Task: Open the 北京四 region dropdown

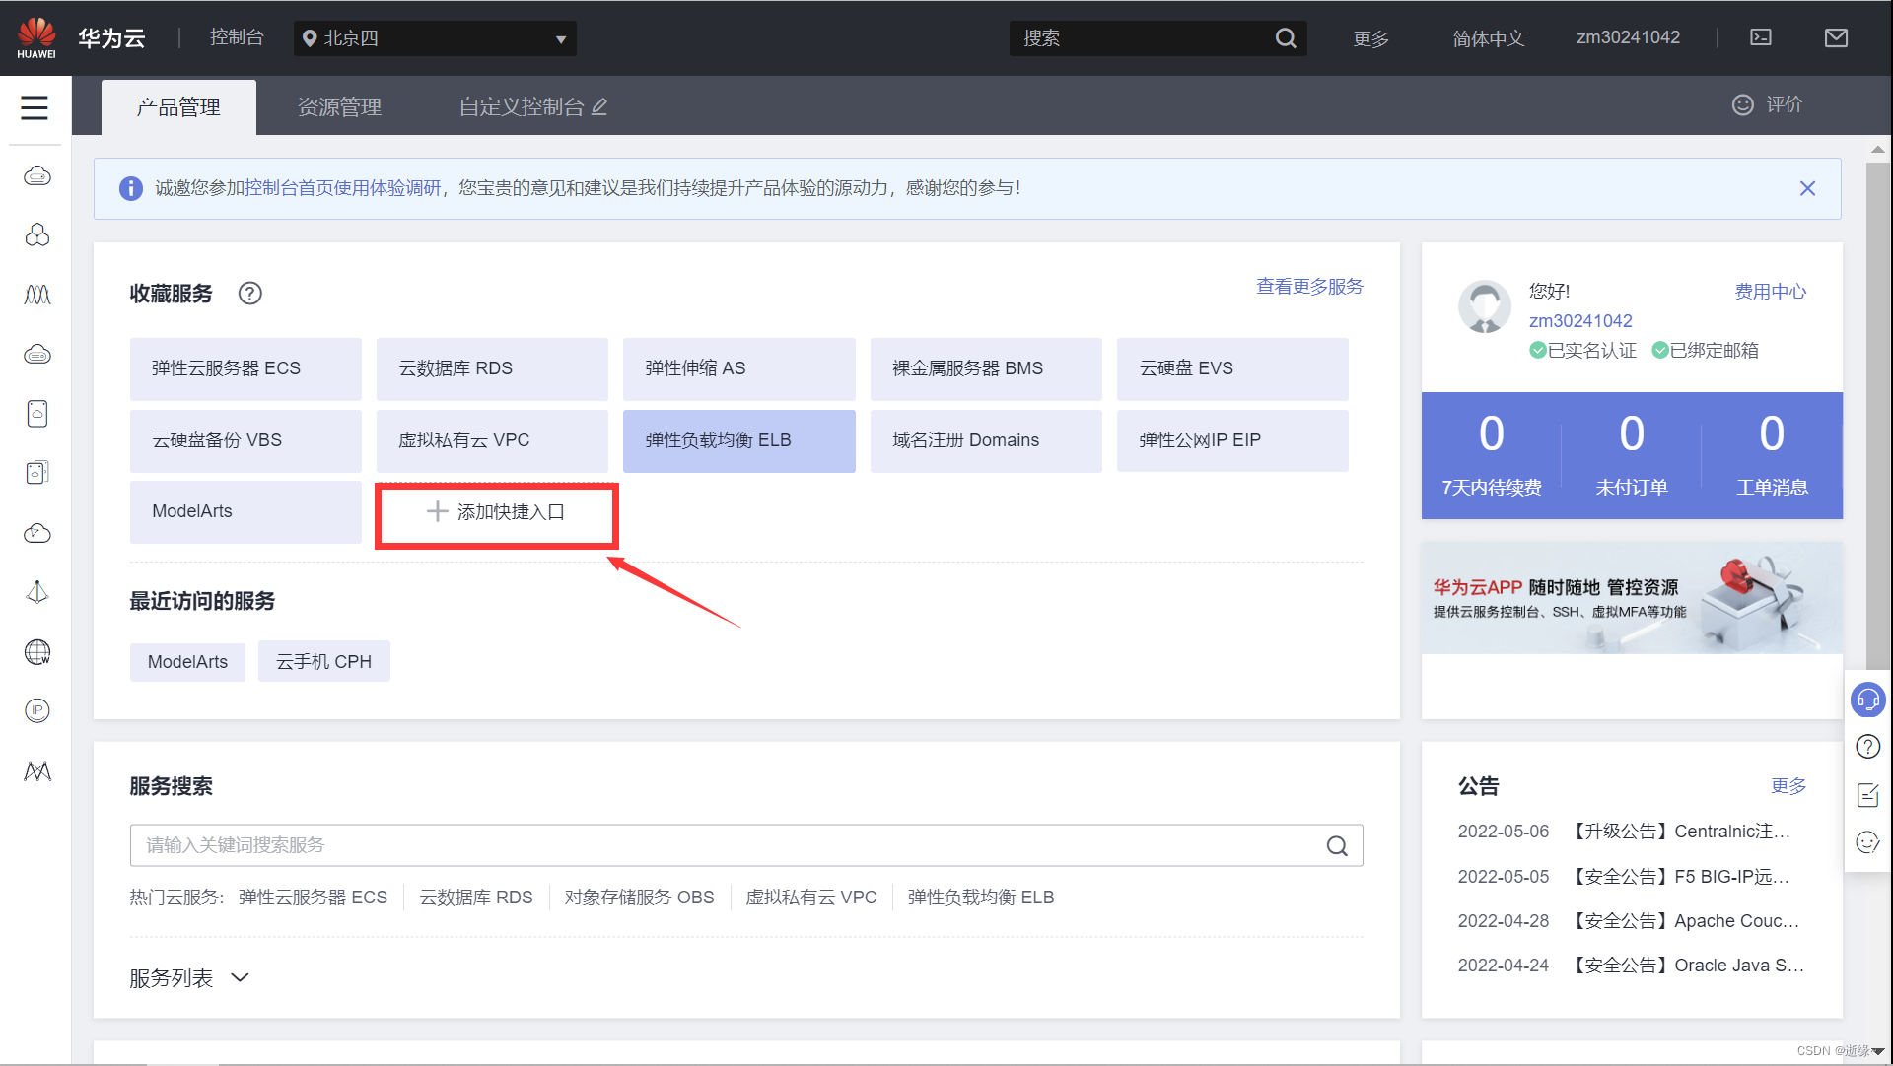Action: point(435,38)
